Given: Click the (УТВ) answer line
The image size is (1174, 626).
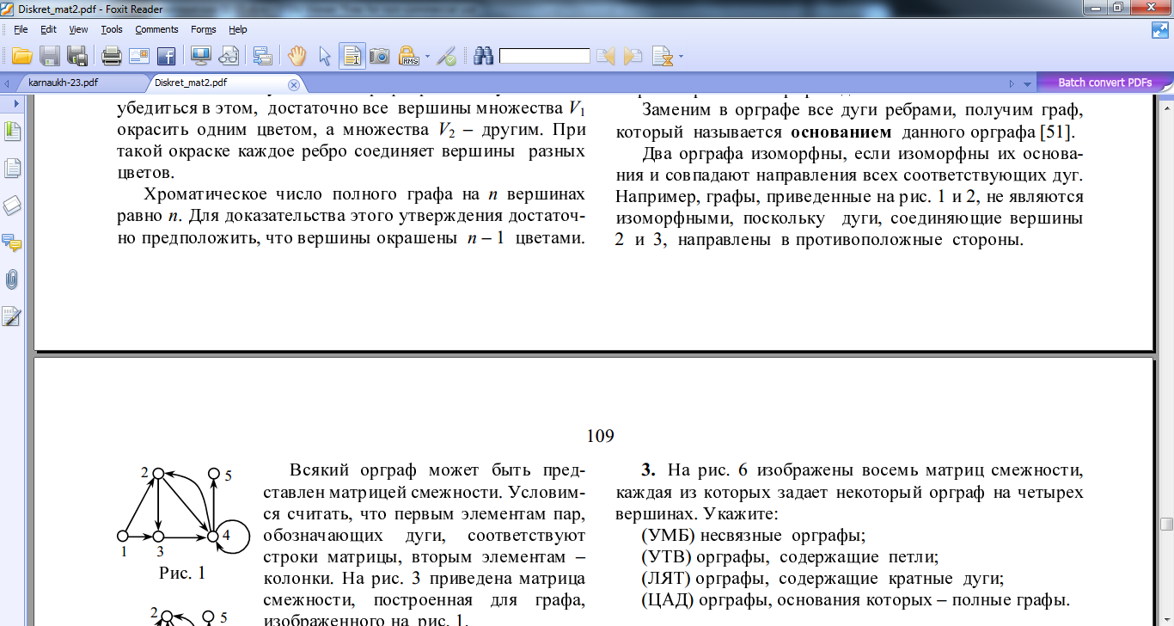Looking at the screenshot, I should click(790, 556).
